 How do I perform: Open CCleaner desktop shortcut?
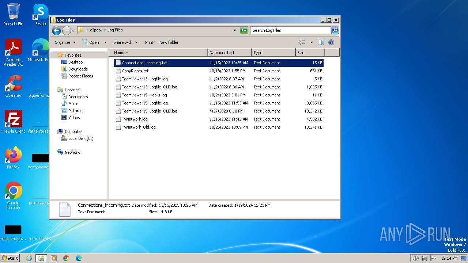click(x=13, y=86)
